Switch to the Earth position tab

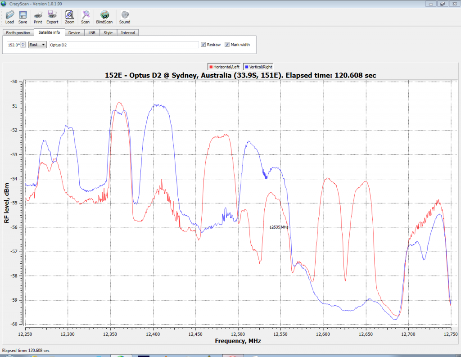(18, 33)
